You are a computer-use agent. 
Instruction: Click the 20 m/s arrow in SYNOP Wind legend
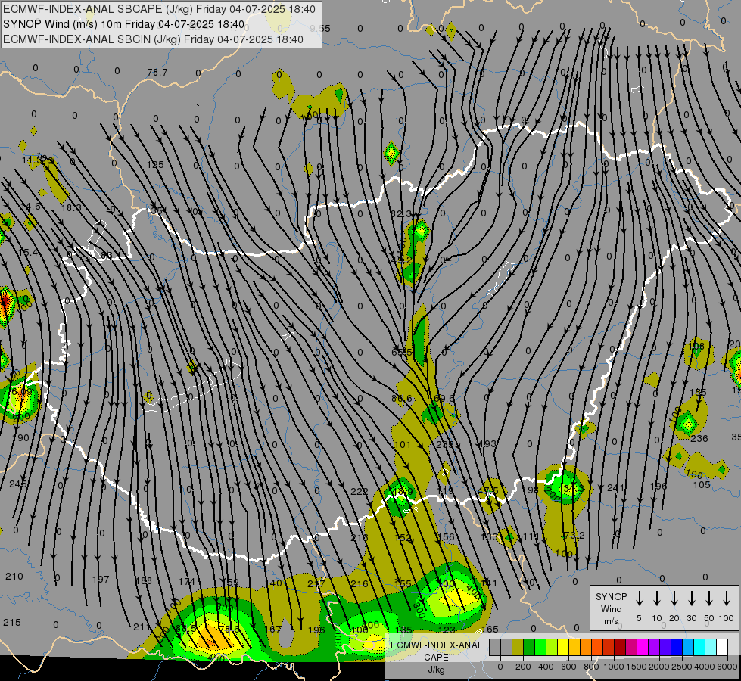(674, 599)
